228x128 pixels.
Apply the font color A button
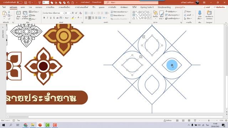[x=78, y=18]
